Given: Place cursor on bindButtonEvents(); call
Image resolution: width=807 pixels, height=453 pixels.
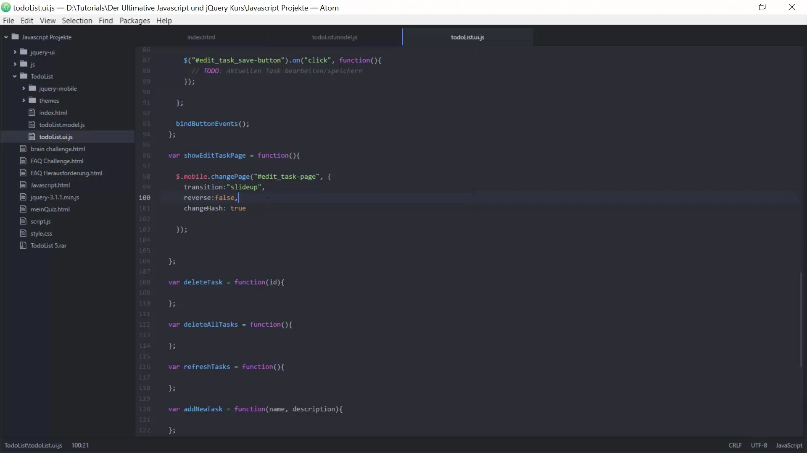Looking at the screenshot, I should tap(212, 124).
